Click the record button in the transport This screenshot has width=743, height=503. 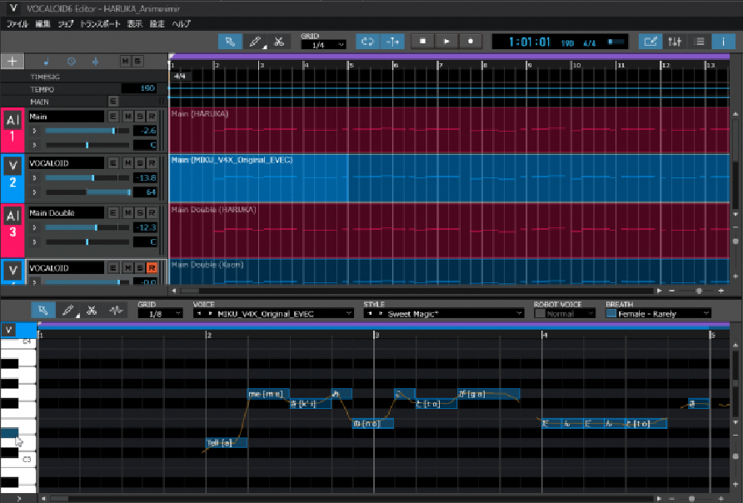pos(471,42)
